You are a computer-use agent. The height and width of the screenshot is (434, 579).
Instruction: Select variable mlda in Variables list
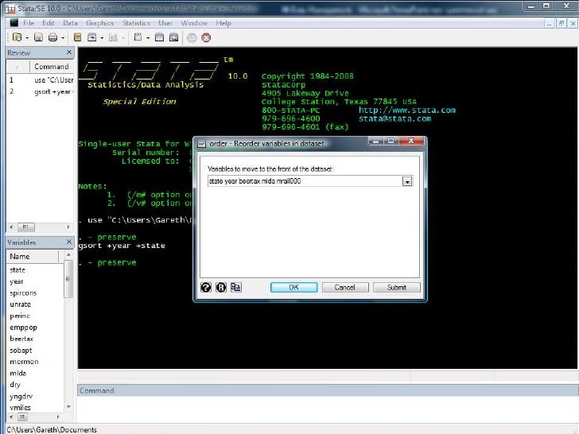17,373
